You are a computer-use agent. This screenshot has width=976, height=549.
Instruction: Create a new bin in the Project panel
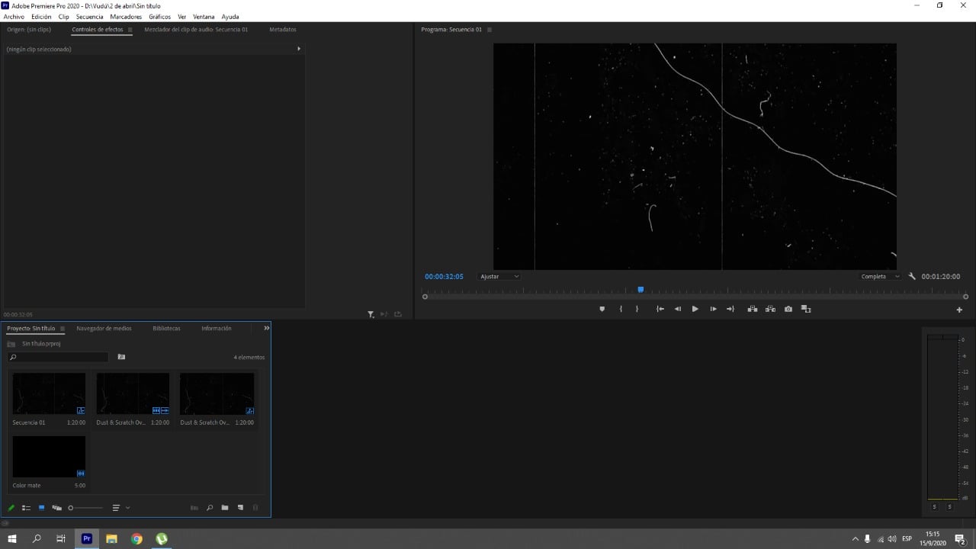224,507
